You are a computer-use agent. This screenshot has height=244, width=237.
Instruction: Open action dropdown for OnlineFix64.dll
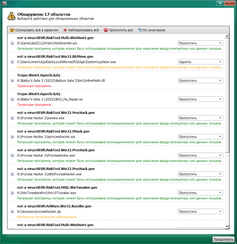[200, 80]
